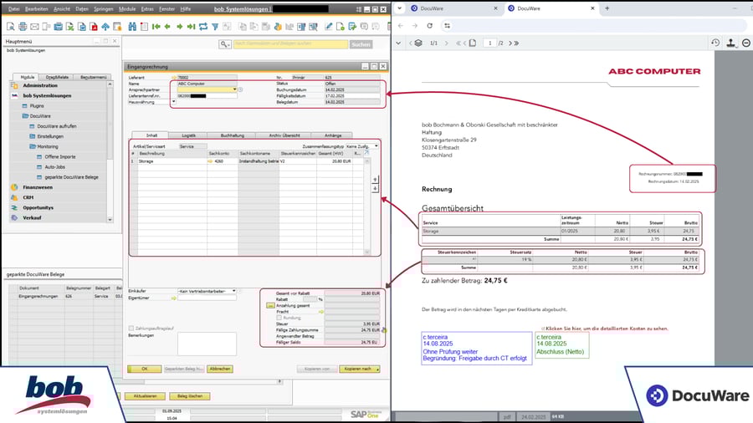This screenshot has height=423, width=753.
Task: Click the blue upload arrow toolbar icon
Action: point(105,27)
